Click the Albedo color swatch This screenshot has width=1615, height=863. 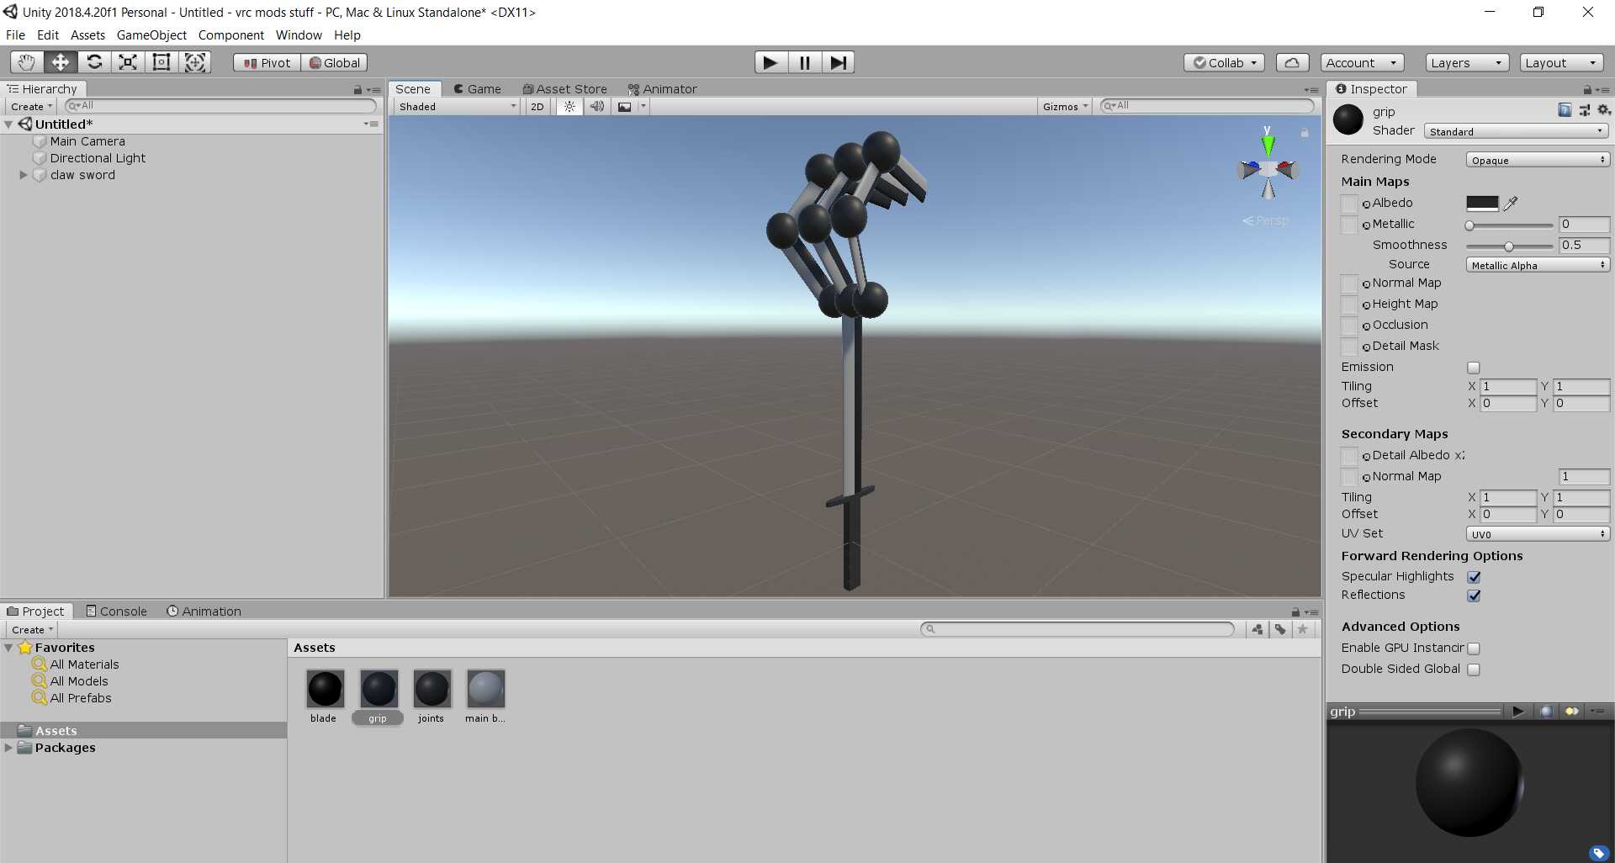(x=1482, y=204)
